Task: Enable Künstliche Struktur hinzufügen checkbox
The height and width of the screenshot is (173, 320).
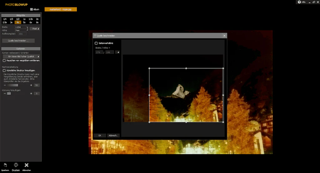Action: click(4, 70)
